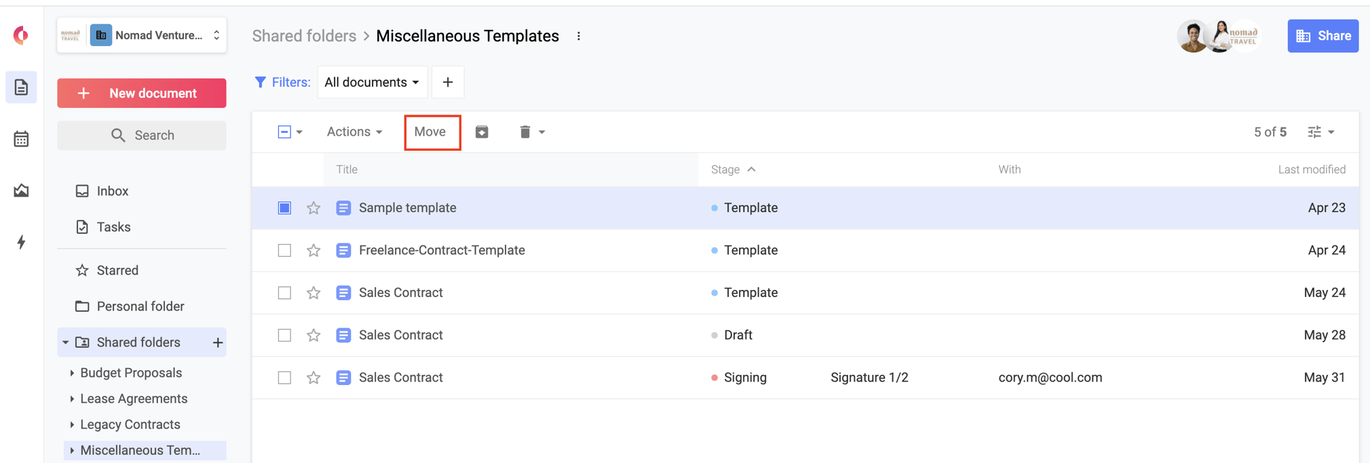The width and height of the screenshot is (1370, 463).
Task: Star the Sample template document
Action: pyautogui.click(x=313, y=208)
